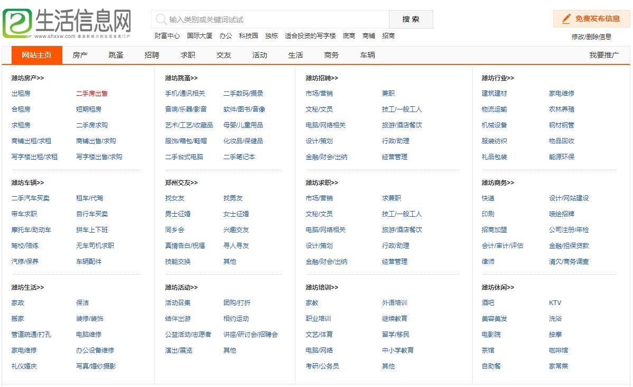Expand the 郑州交友>> section heading

[x=181, y=182]
